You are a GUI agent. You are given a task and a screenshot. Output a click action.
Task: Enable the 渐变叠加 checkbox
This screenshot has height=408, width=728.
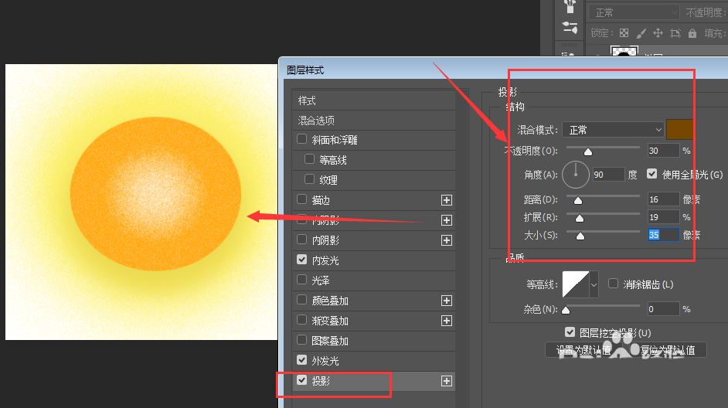(301, 320)
